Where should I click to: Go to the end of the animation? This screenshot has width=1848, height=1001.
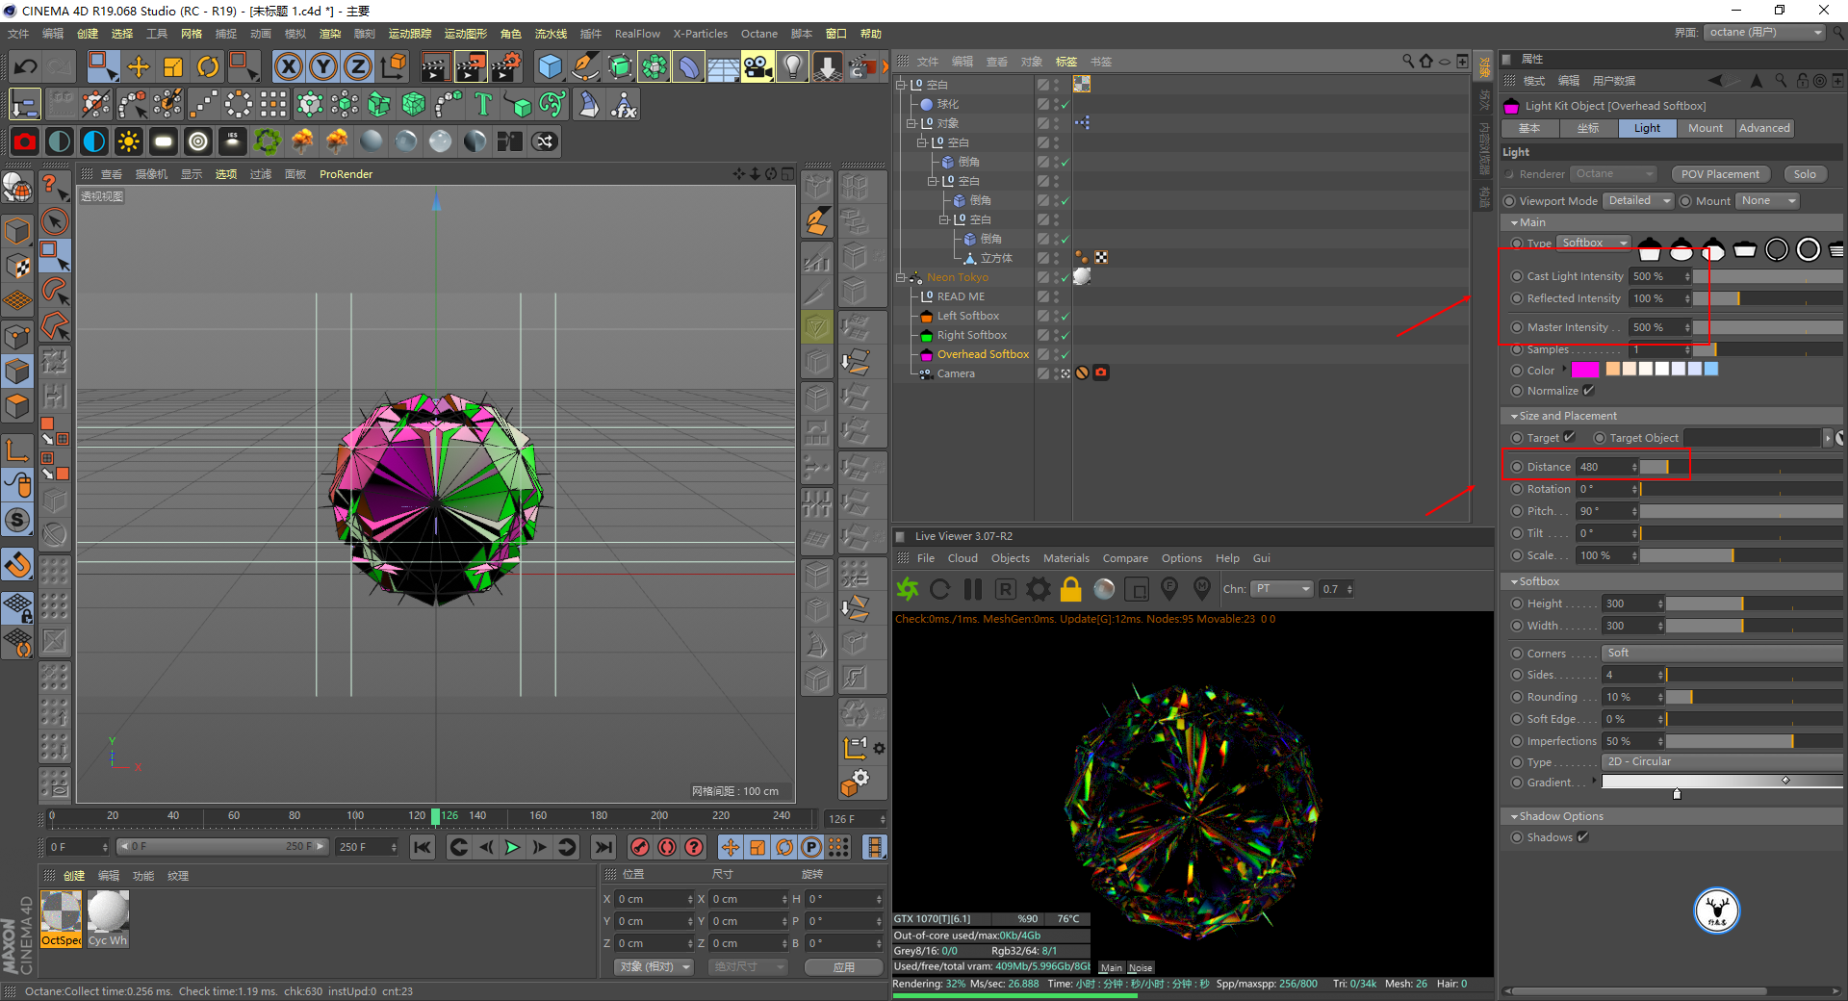point(603,847)
